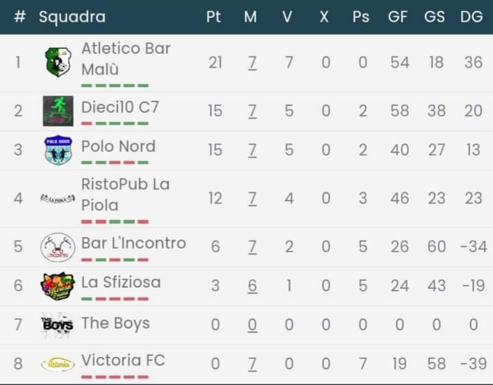Click the Victoria FC oval logo

(58, 364)
